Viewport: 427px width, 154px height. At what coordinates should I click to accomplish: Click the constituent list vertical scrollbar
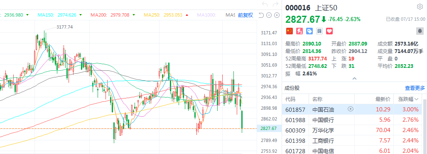(425, 127)
